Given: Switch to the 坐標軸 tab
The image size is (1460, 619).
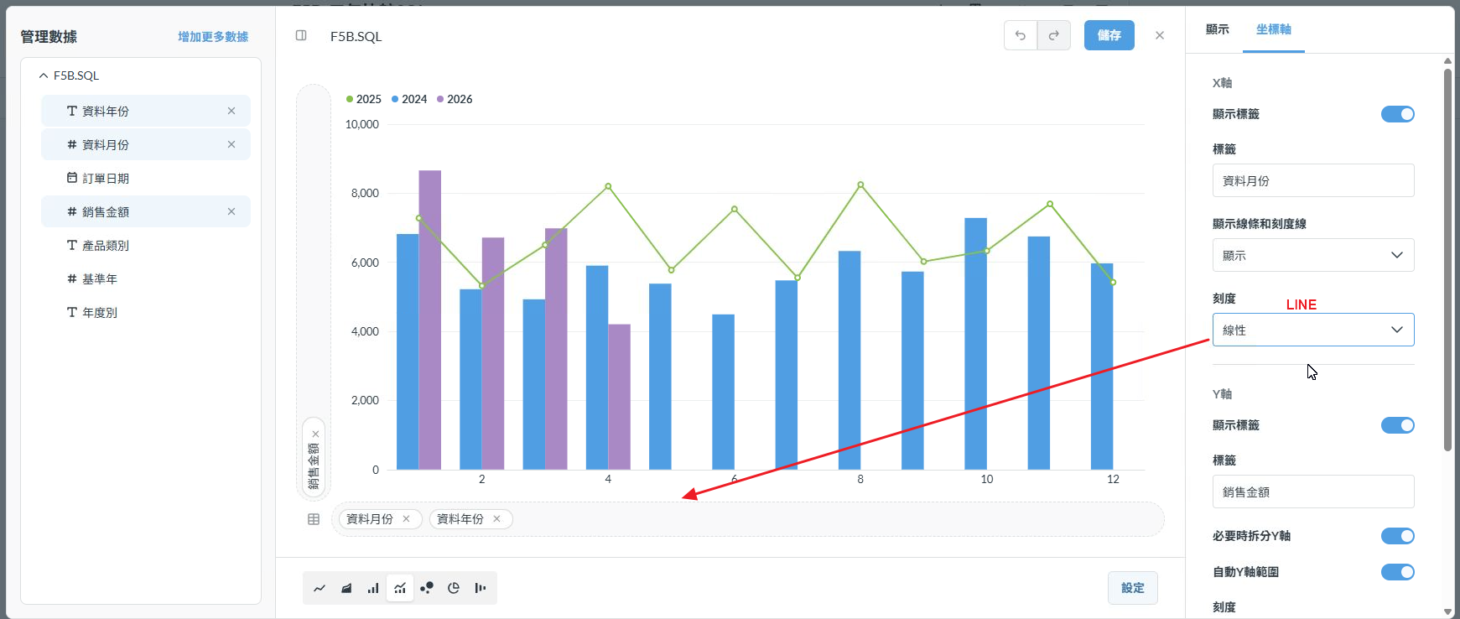Looking at the screenshot, I should pos(1273,29).
